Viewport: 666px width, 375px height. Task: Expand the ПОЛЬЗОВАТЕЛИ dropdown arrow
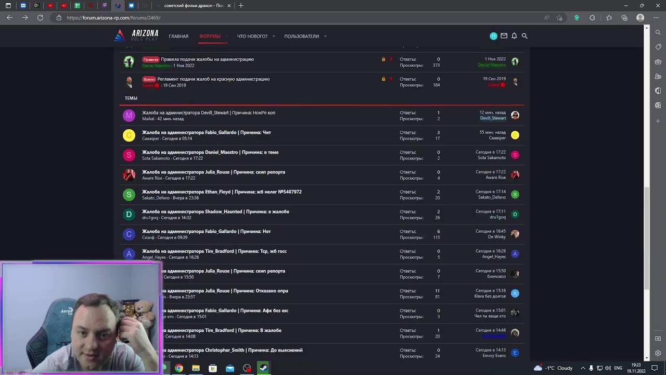click(325, 36)
